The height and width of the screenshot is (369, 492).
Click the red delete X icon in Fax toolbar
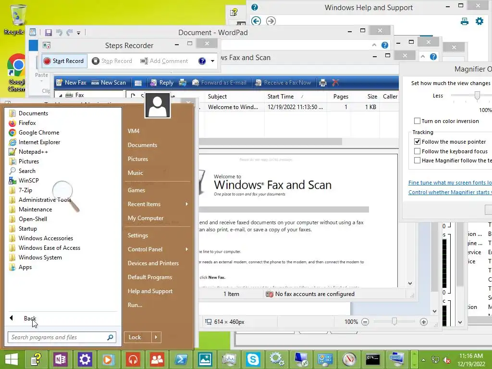[335, 83]
